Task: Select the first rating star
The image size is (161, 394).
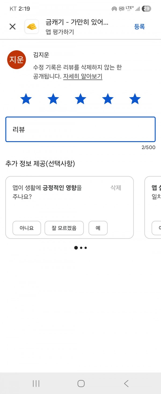Action: [26, 99]
